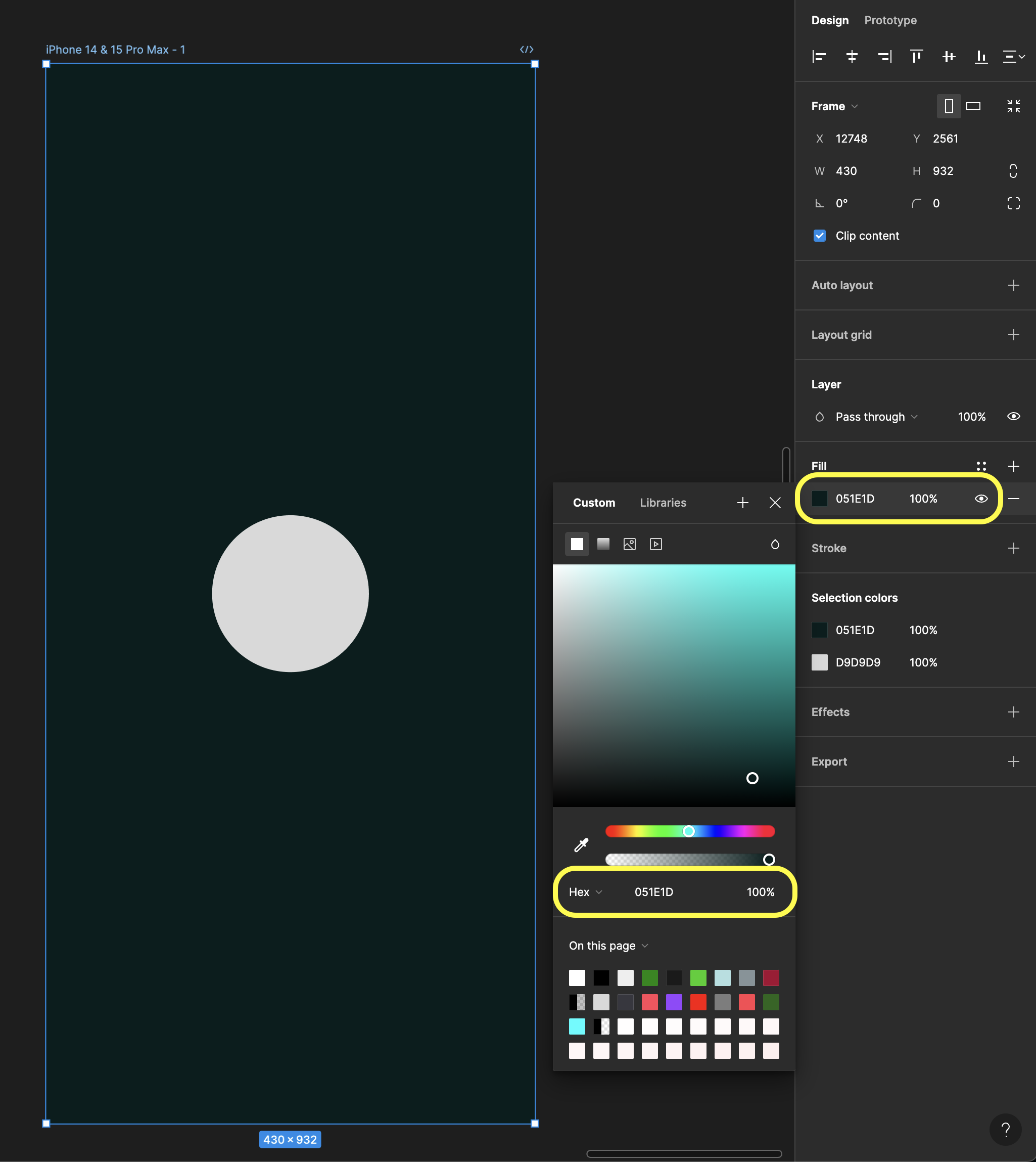This screenshot has height=1162, width=1036.
Task: Click fill style library dots icon
Action: point(981,466)
